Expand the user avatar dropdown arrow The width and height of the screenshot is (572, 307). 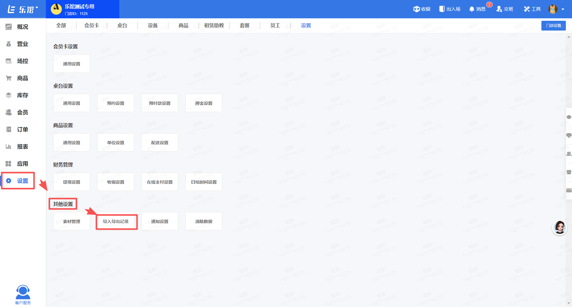[x=563, y=9]
